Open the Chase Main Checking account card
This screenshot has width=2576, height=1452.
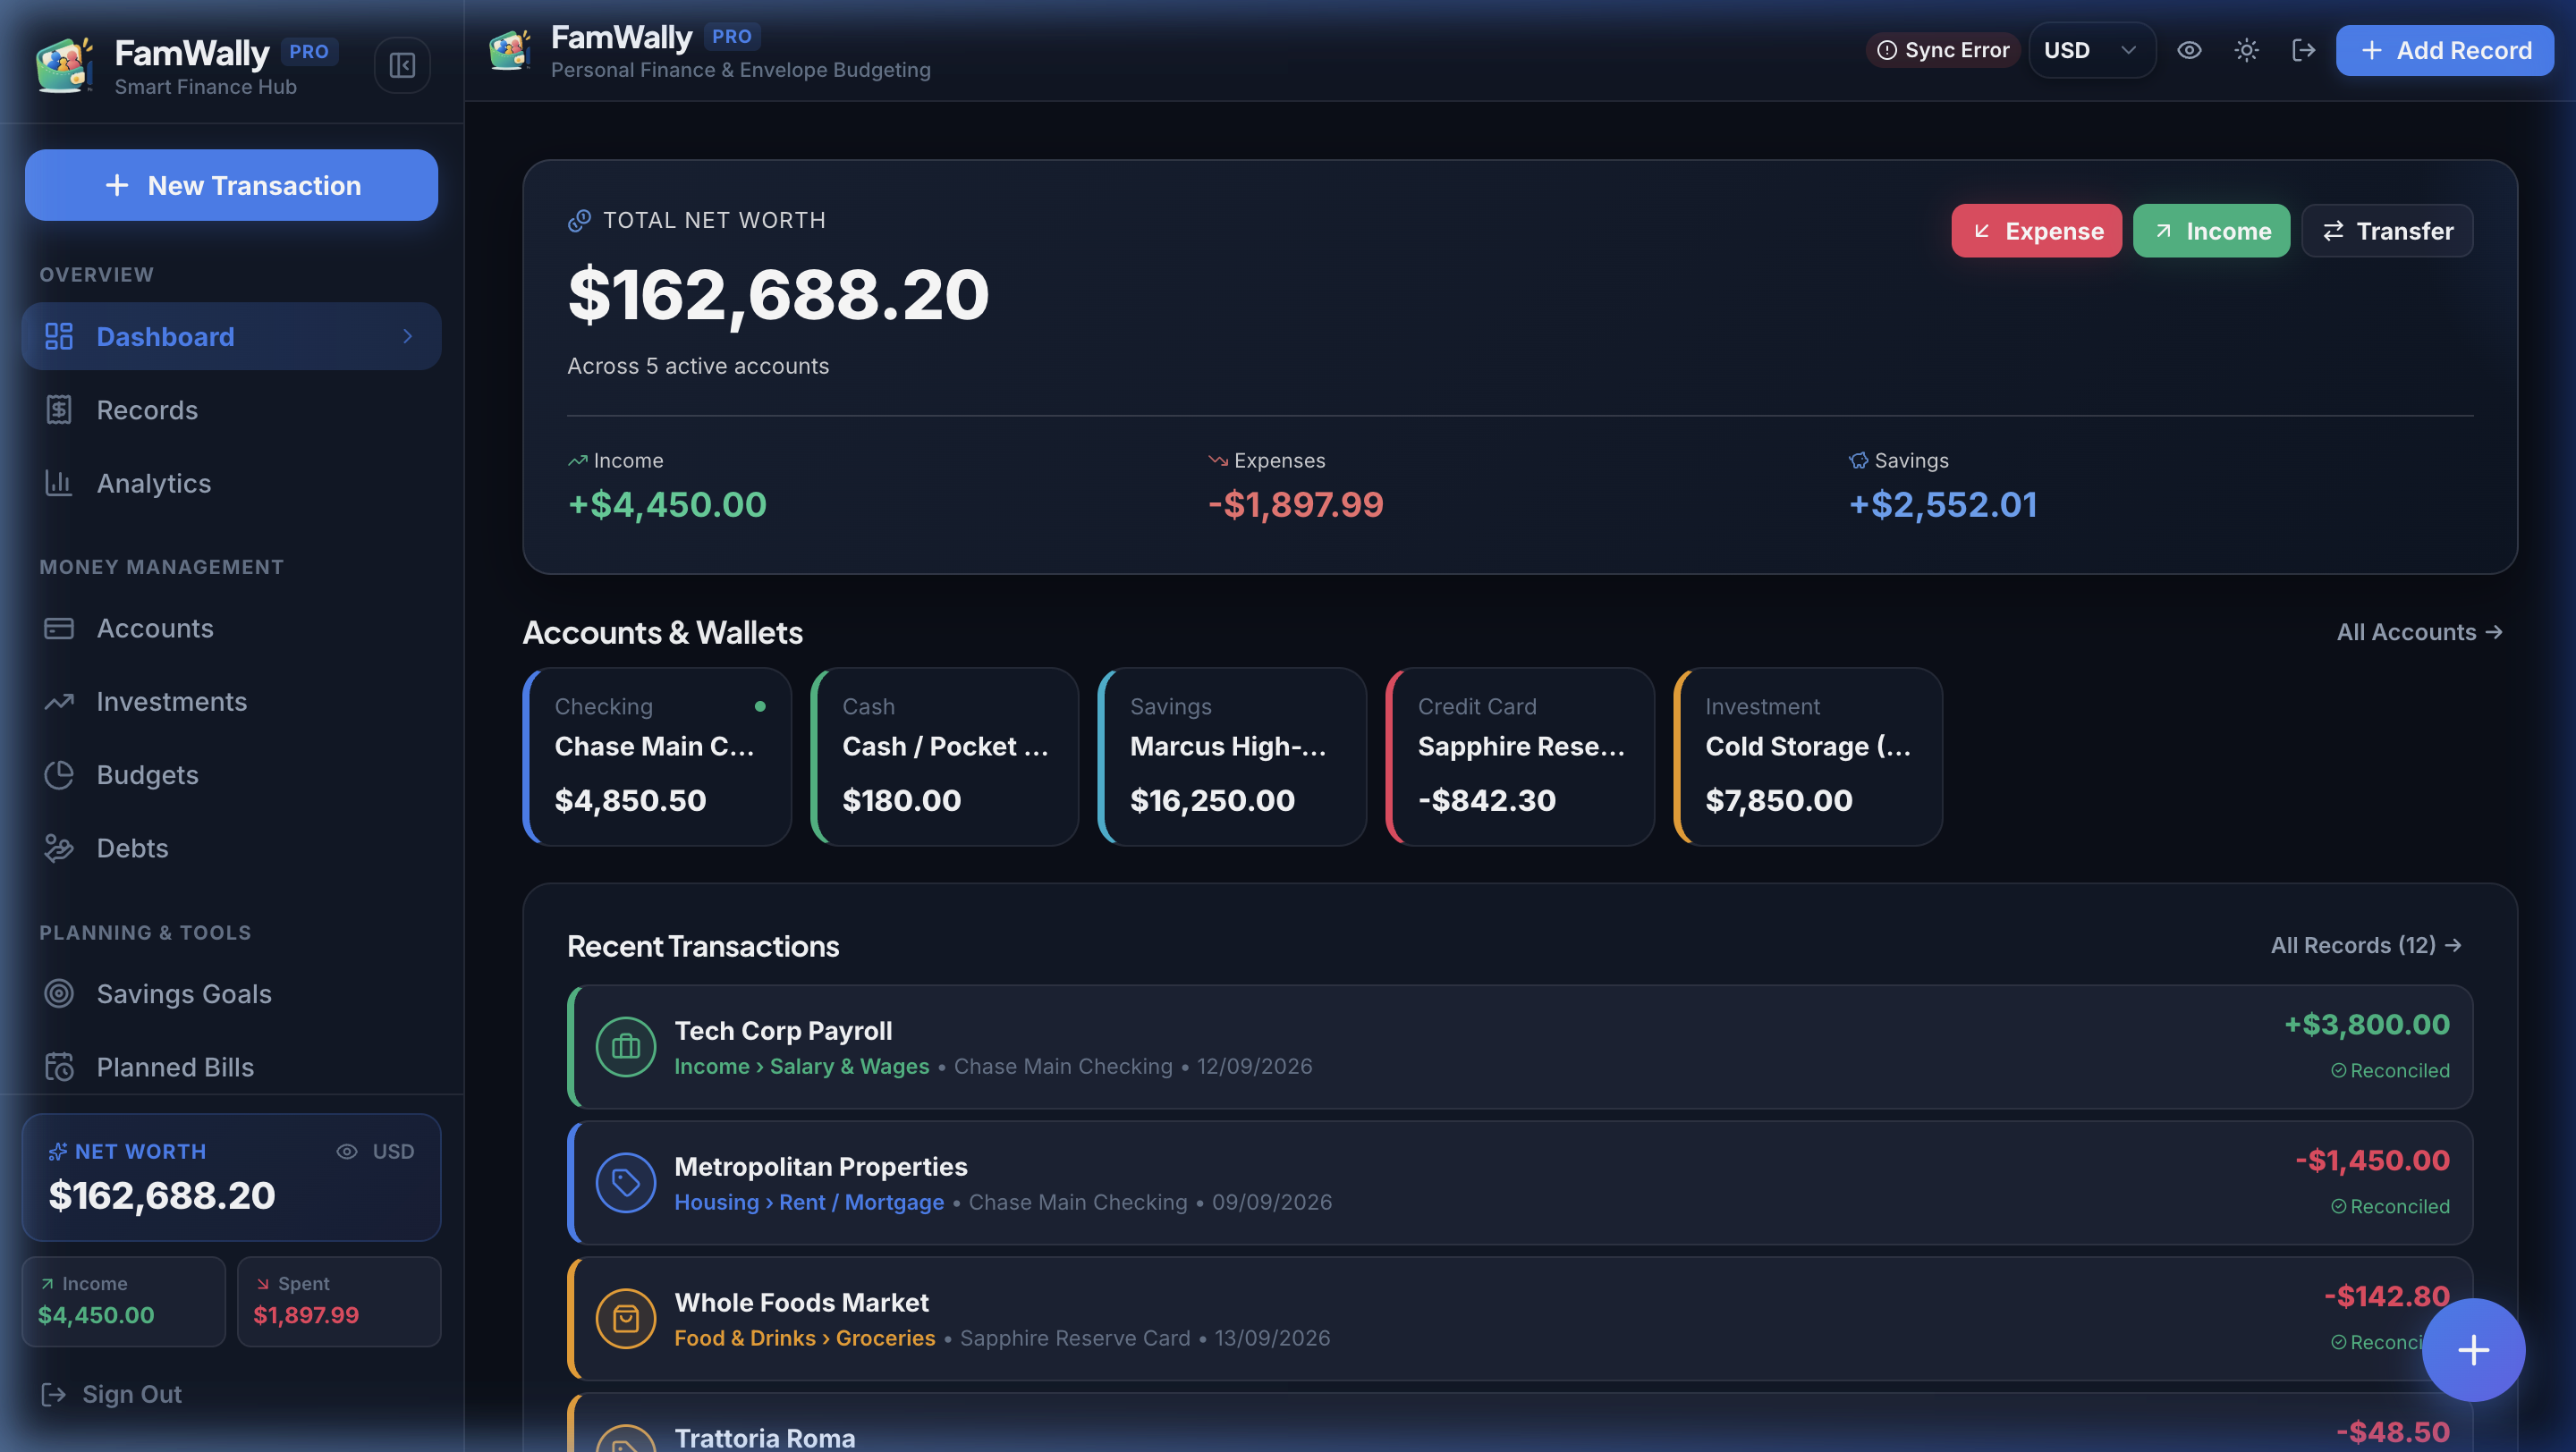[x=657, y=756]
